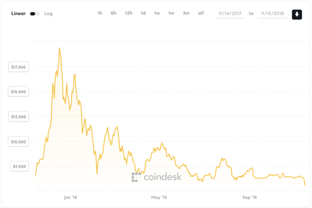Open the start date field 11/14/2017
This screenshot has width=312, height=208.
230,14
